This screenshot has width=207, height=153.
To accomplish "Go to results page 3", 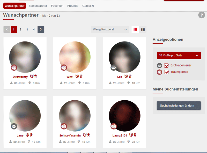I will pyautogui.click(x=27, y=29).
